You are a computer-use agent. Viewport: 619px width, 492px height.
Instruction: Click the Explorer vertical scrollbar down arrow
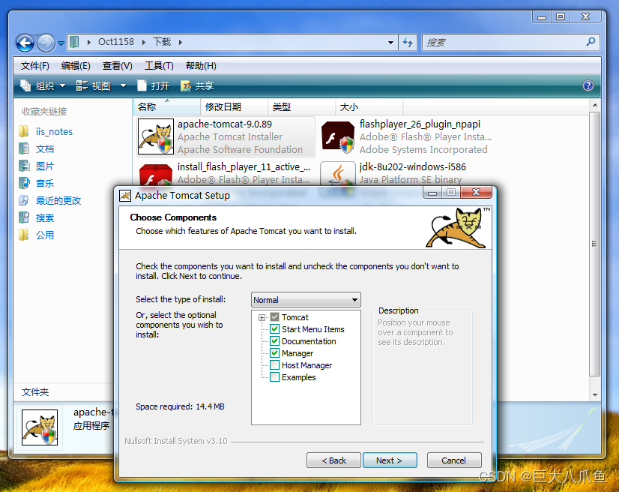[x=595, y=394]
